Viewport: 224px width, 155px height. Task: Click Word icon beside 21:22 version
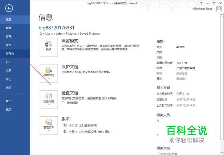click(65, 132)
